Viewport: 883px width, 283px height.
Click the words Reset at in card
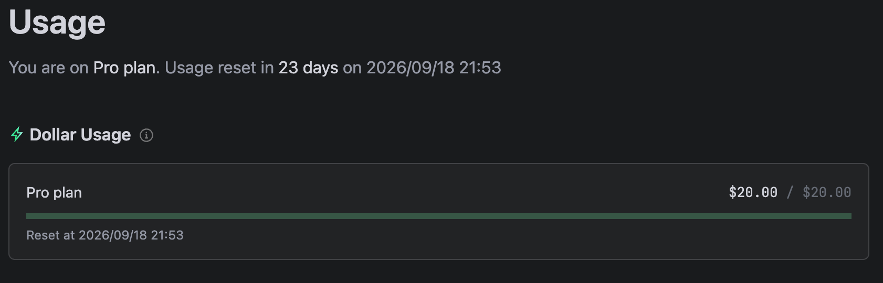(x=50, y=235)
